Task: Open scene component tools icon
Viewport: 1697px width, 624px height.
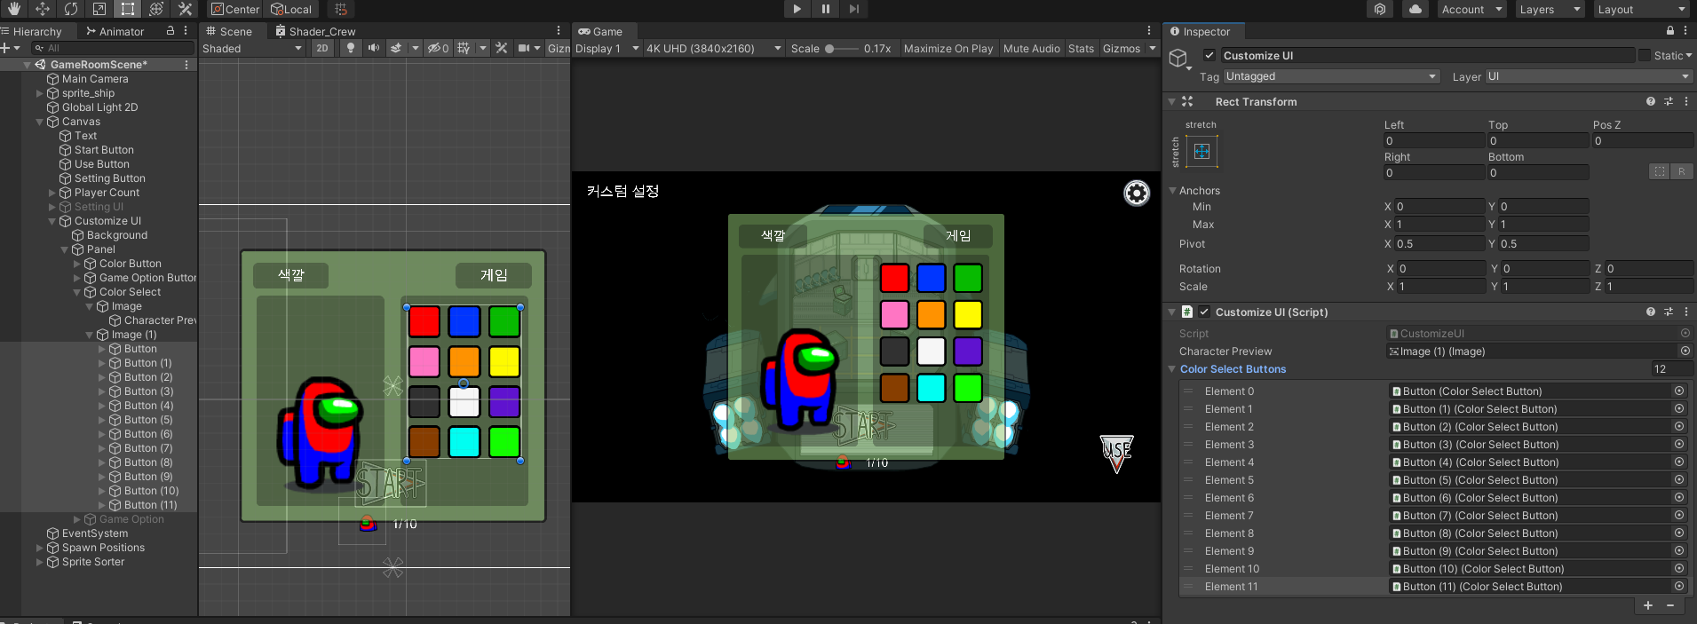Action: click(x=502, y=48)
